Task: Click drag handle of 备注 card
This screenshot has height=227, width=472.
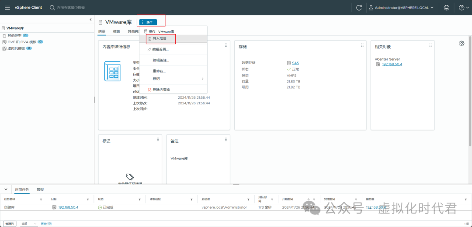Action: tap(226, 139)
